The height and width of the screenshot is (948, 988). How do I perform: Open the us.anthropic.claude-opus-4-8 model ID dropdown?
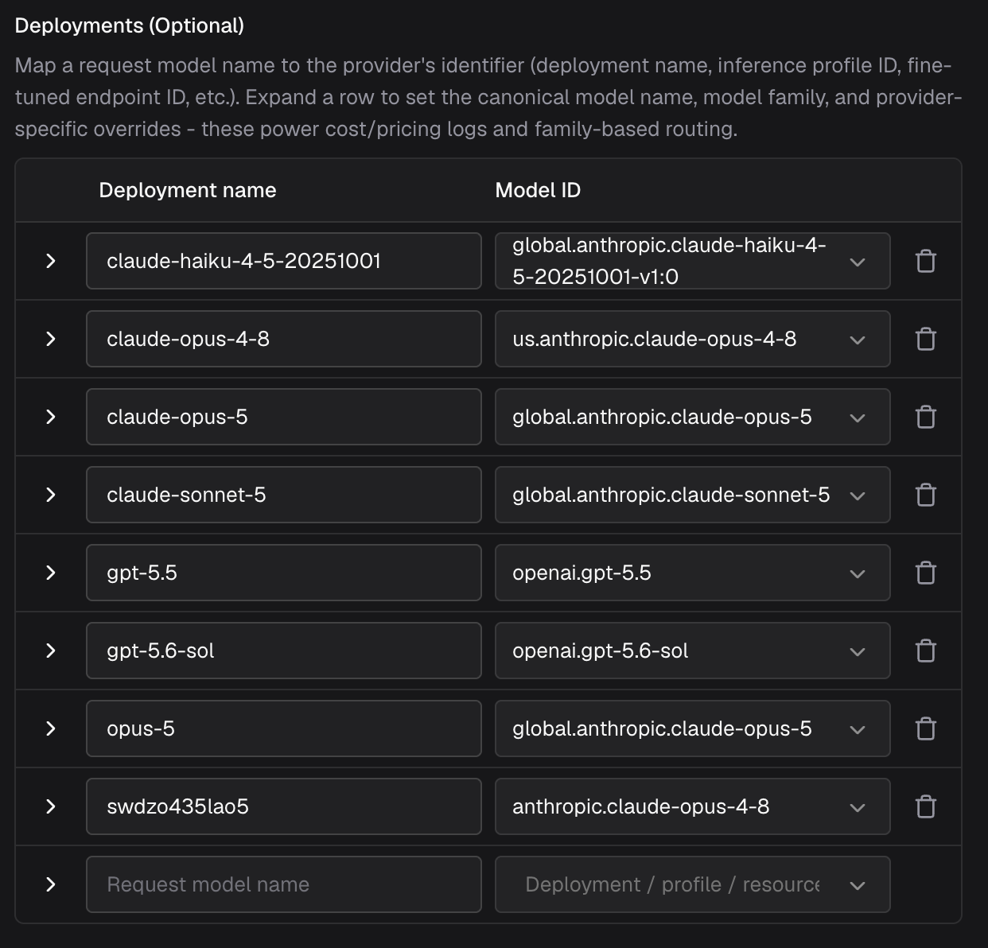[692, 339]
